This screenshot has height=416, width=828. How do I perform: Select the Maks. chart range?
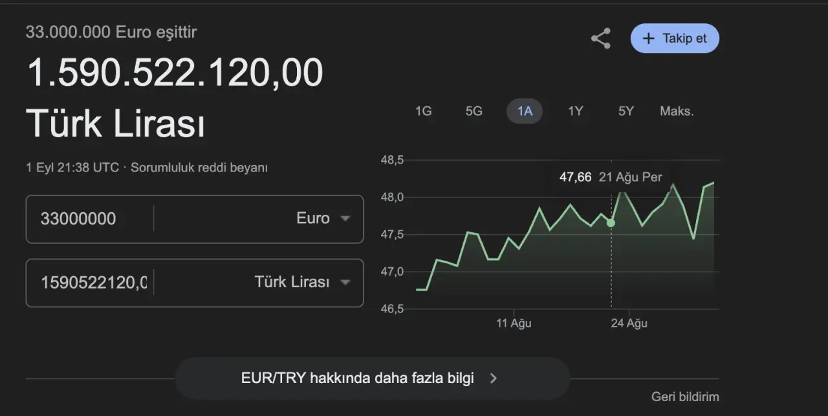pos(677,111)
